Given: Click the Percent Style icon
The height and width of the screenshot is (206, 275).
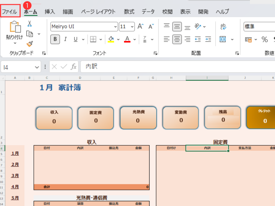Looking at the screenshot, I should 264,39.
